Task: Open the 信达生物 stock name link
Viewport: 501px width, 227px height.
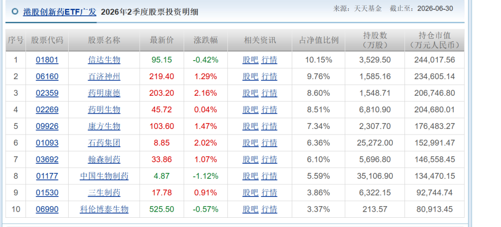Action: (104, 60)
